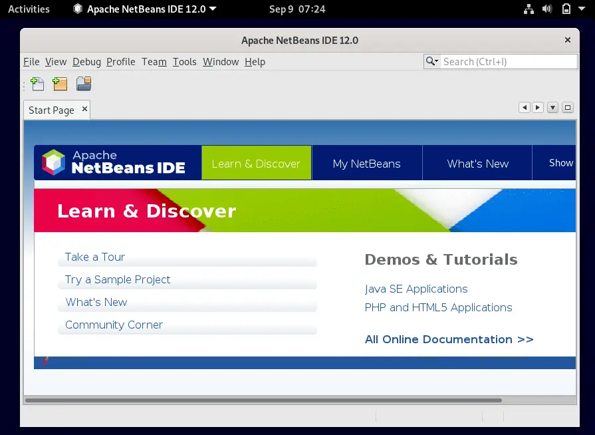The width and height of the screenshot is (595, 435).
Task: Click the battery status icon
Action: [x=566, y=9]
